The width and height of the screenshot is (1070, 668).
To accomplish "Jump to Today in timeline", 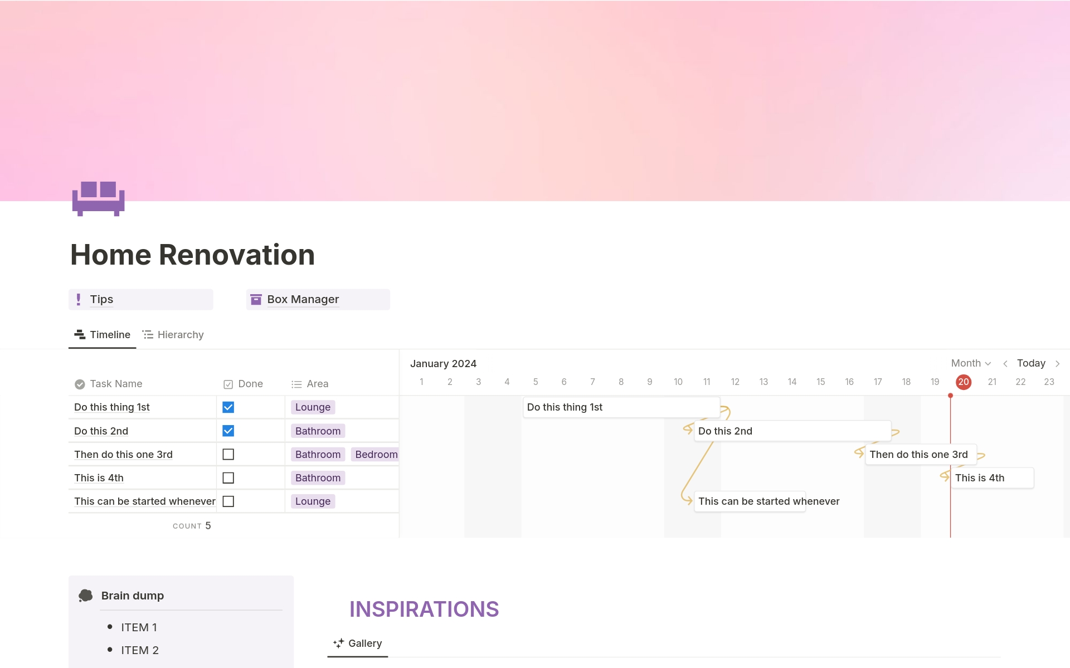I will point(1031,363).
